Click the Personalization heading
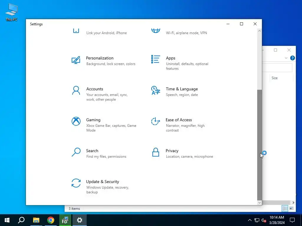Screen dimensions: 302x226 [x=100, y=58]
